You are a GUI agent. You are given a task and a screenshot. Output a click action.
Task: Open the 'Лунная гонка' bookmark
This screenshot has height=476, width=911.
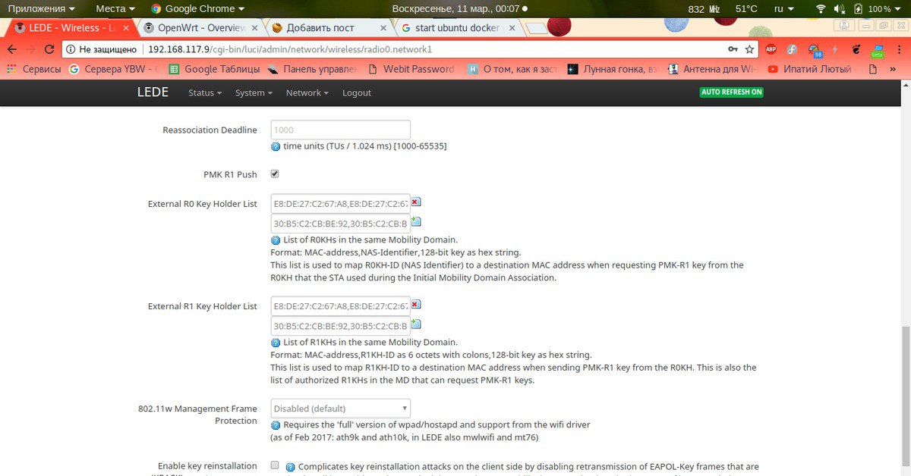pyautogui.click(x=612, y=69)
